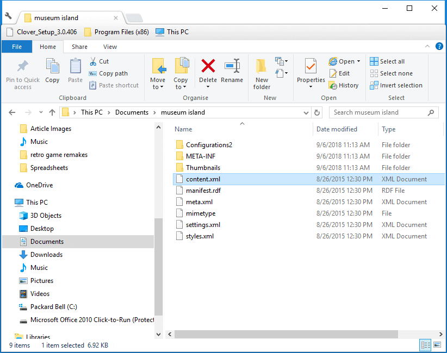This screenshot has height=353, width=447.
Task: Open the File menu
Action: [x=17, y=47]
